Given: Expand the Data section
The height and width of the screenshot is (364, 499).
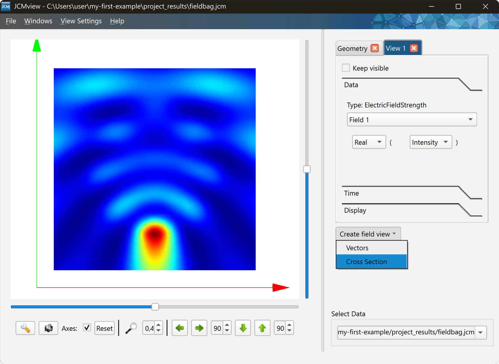Looking at the screenshot, I should 412,85.
